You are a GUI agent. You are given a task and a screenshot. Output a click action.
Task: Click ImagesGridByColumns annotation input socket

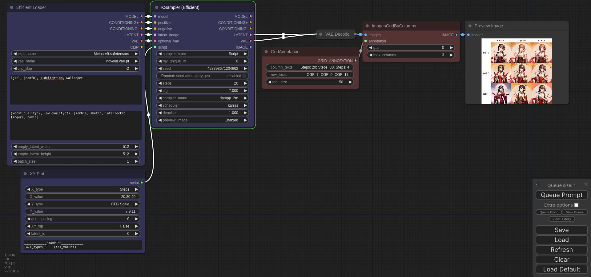366,41
